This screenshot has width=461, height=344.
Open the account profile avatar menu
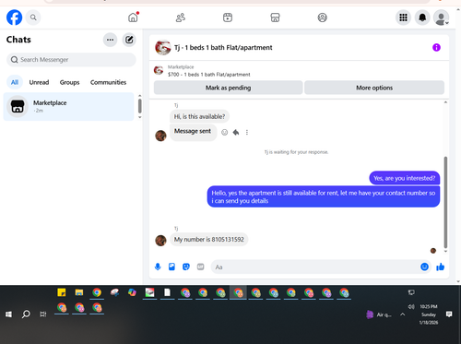click(441, 18)
